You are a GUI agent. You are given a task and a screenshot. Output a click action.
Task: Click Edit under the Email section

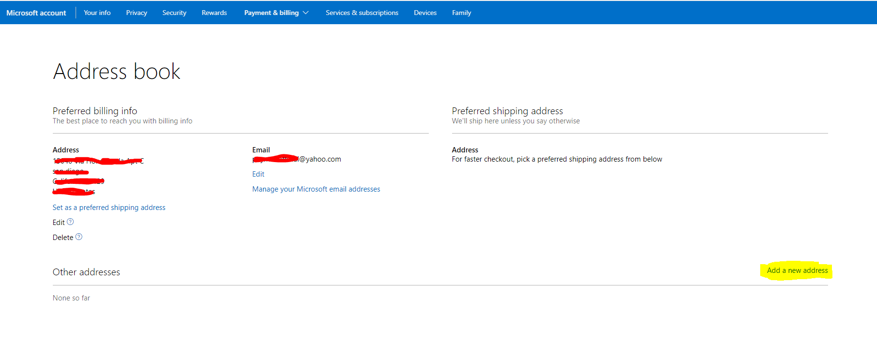click(x=258, y=174)
